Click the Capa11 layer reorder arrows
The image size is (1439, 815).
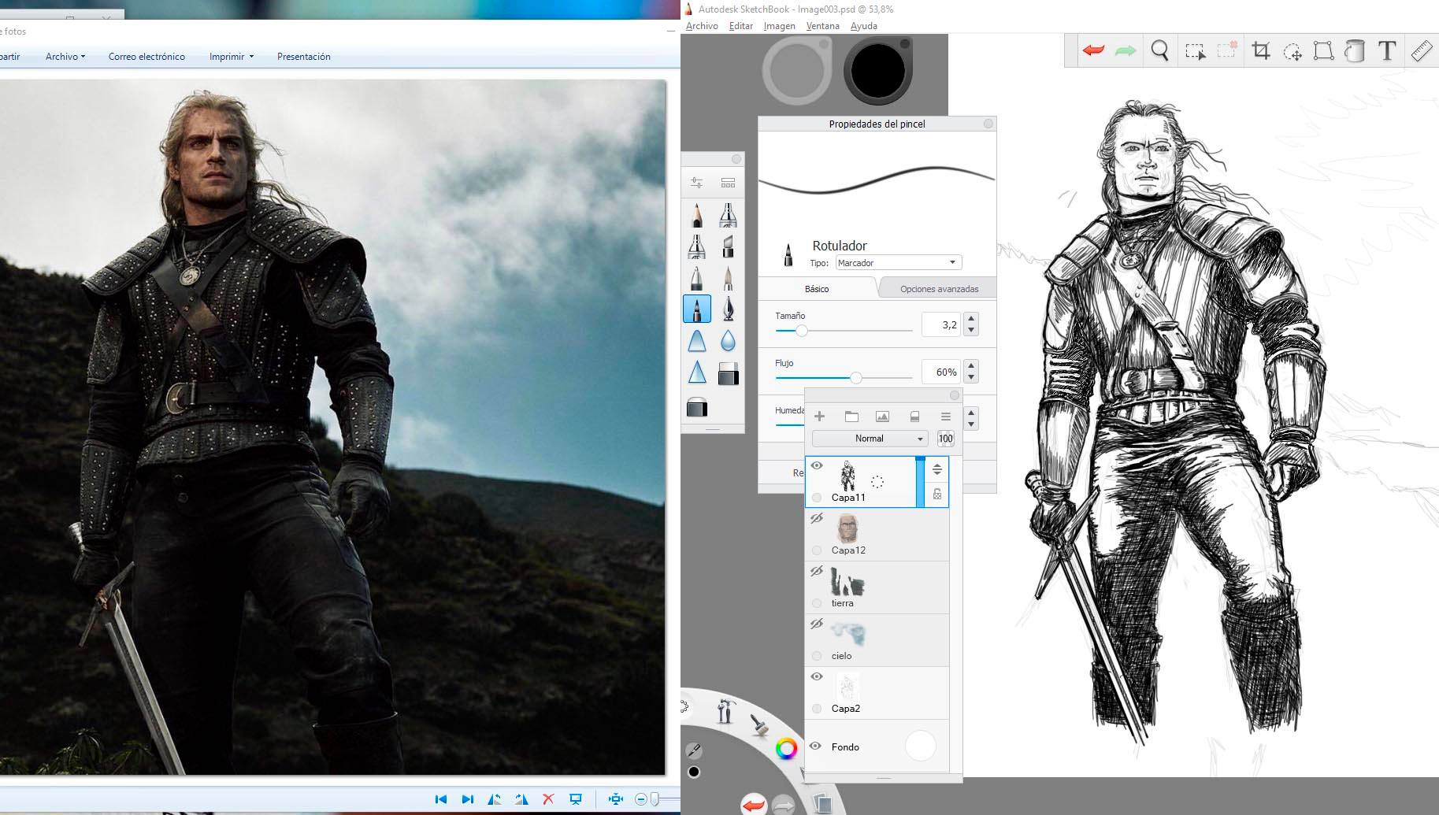point(937,469)
